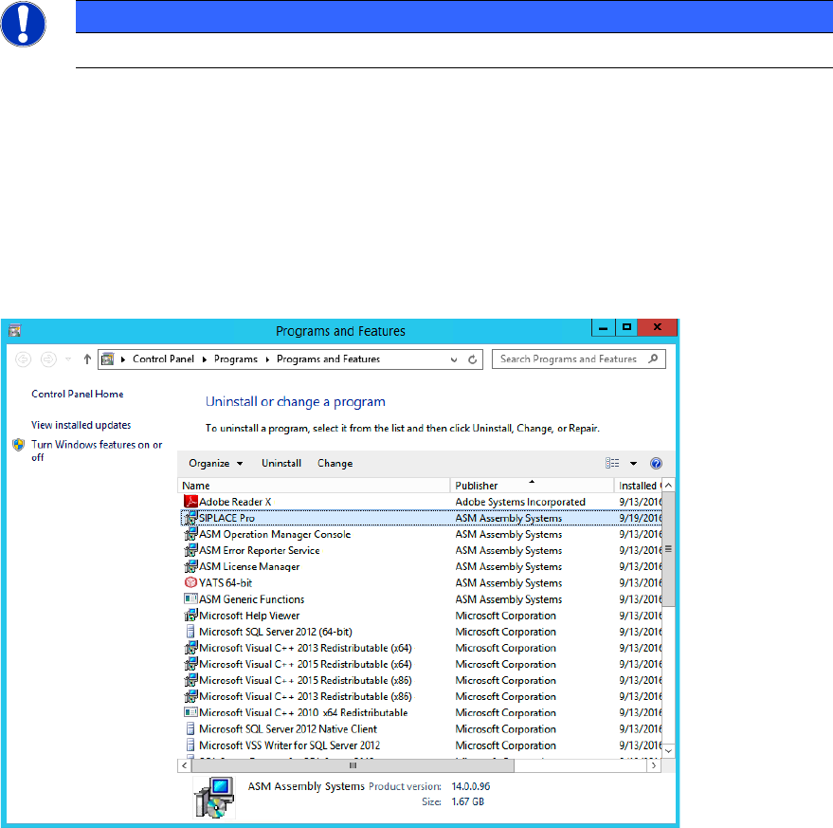Click the Microsoft Help Viewer icon
The width and height of the screenshot is (833, 828).
[190, 616]
